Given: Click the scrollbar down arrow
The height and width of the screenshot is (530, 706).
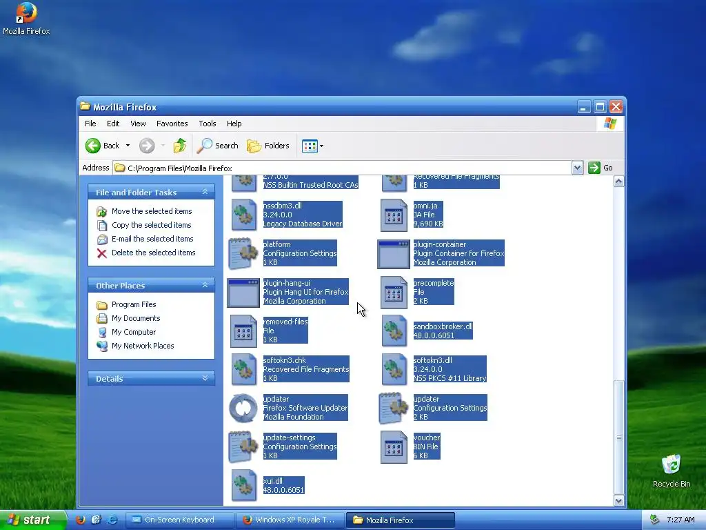Looking at the screenshot, I should [x=618, y=501].
